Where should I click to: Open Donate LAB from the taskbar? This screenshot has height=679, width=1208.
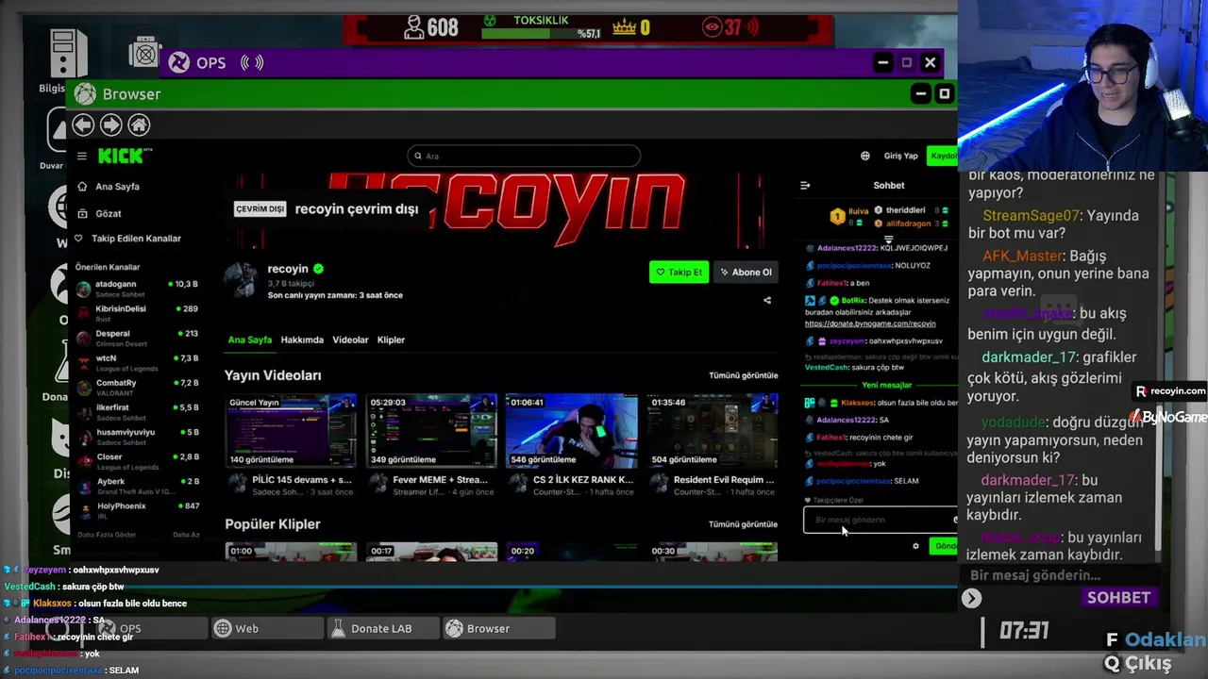pyautogui.click(x=383, y=628)
